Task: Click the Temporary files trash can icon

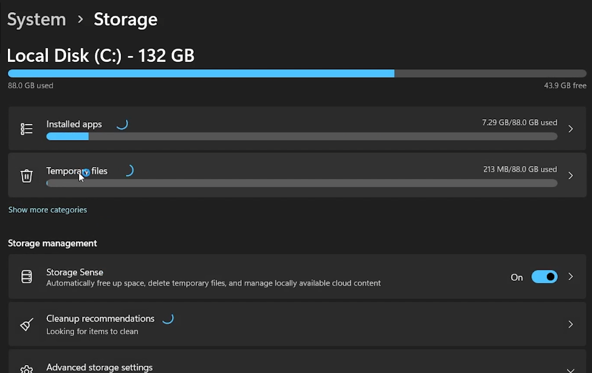Action: click(26, 176)
